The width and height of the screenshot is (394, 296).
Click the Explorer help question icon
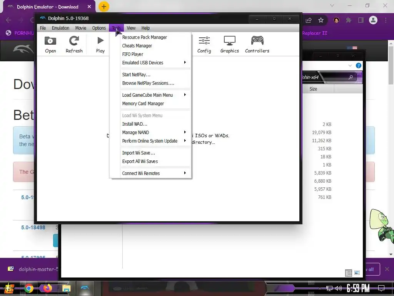coord(359,66)
